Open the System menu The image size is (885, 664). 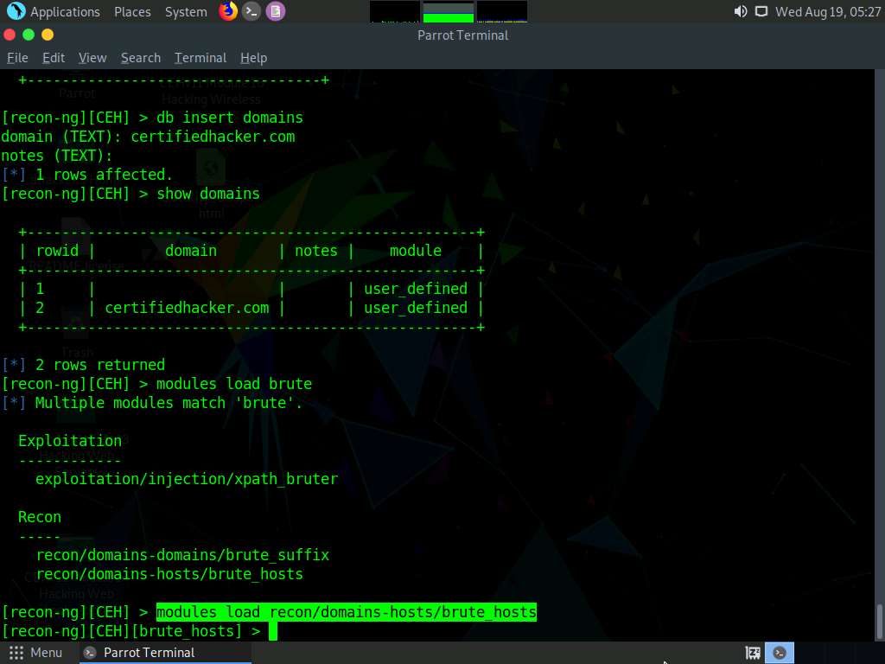point(186,12)
